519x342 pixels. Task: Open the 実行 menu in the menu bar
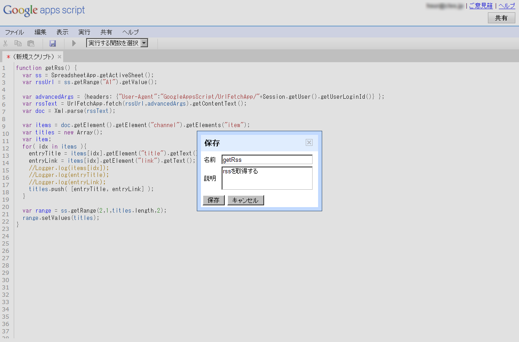pyautogui.click(x=84, y=32)
